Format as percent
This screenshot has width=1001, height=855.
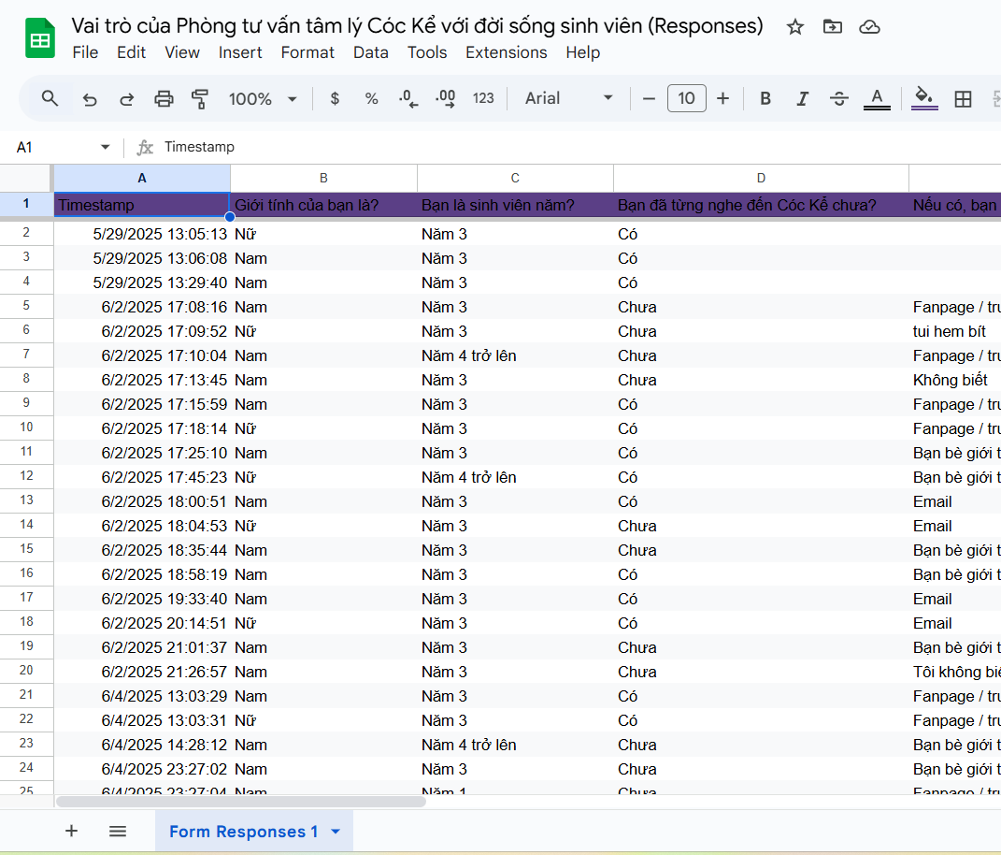click(372, 98)
